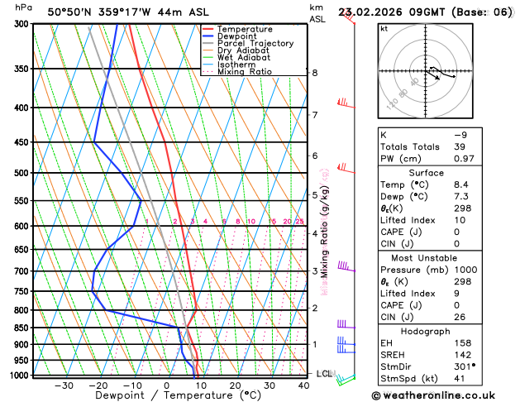Click the red Temperature legend entry
The height and width of the screenshot is (402, 520).
pos(237,29)
